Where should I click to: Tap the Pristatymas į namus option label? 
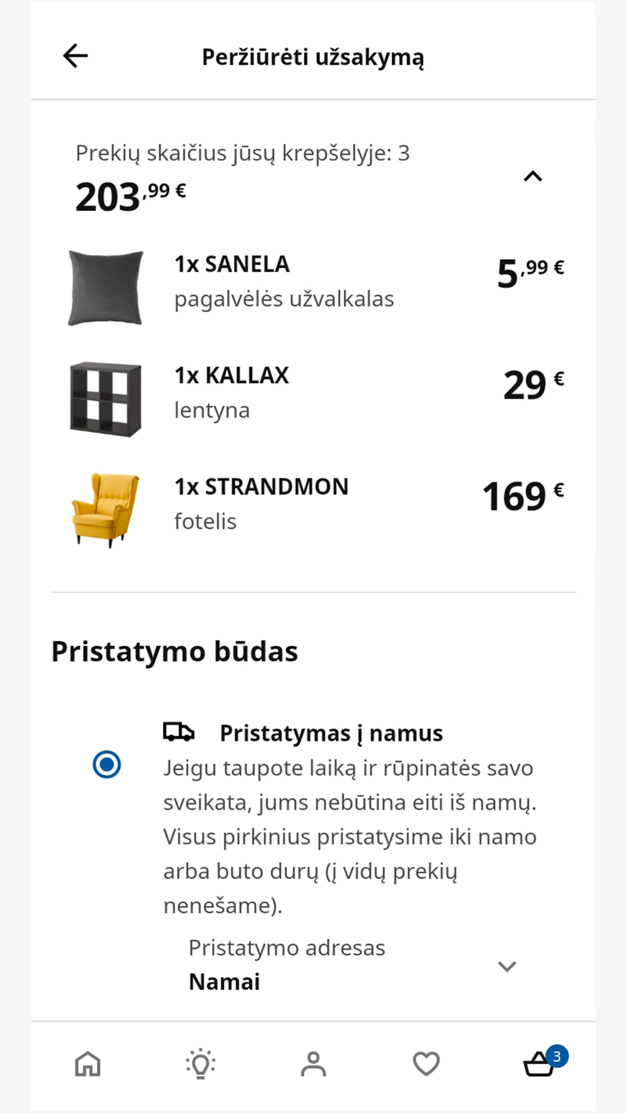click(331, 732)
